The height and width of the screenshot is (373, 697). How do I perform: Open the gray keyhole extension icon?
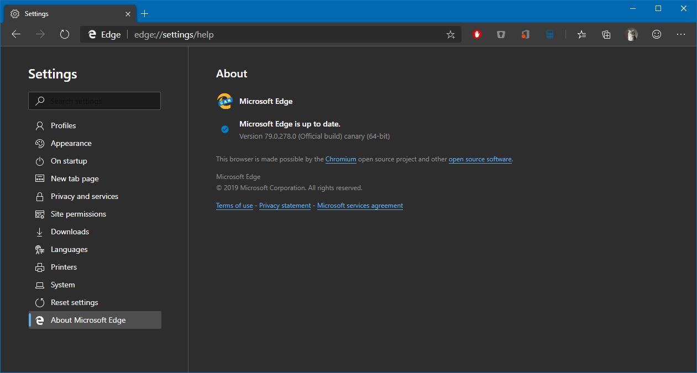(501, 34)
